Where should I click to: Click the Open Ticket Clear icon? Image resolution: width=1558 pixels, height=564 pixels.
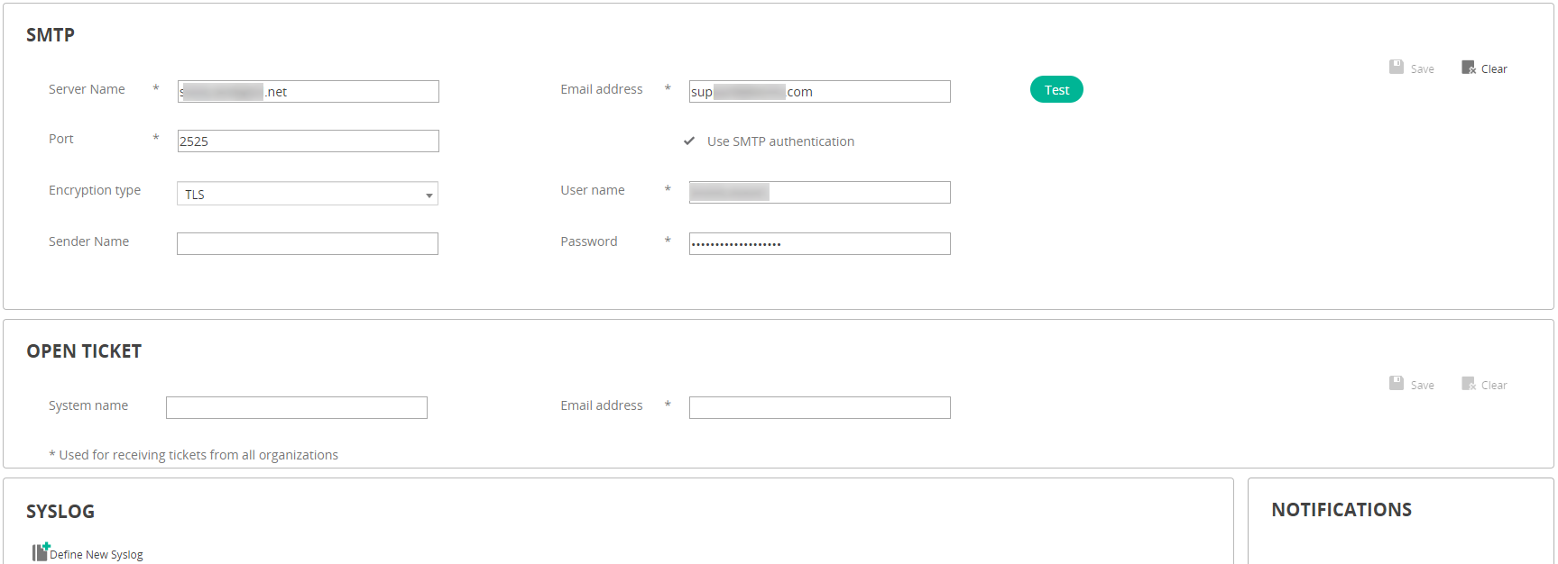[x=1469, y=384]
